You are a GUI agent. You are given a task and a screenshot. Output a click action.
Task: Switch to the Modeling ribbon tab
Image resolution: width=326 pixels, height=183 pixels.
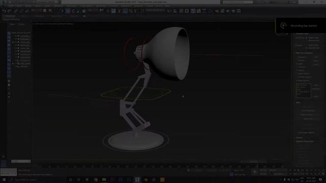click(x=9, y=16)
